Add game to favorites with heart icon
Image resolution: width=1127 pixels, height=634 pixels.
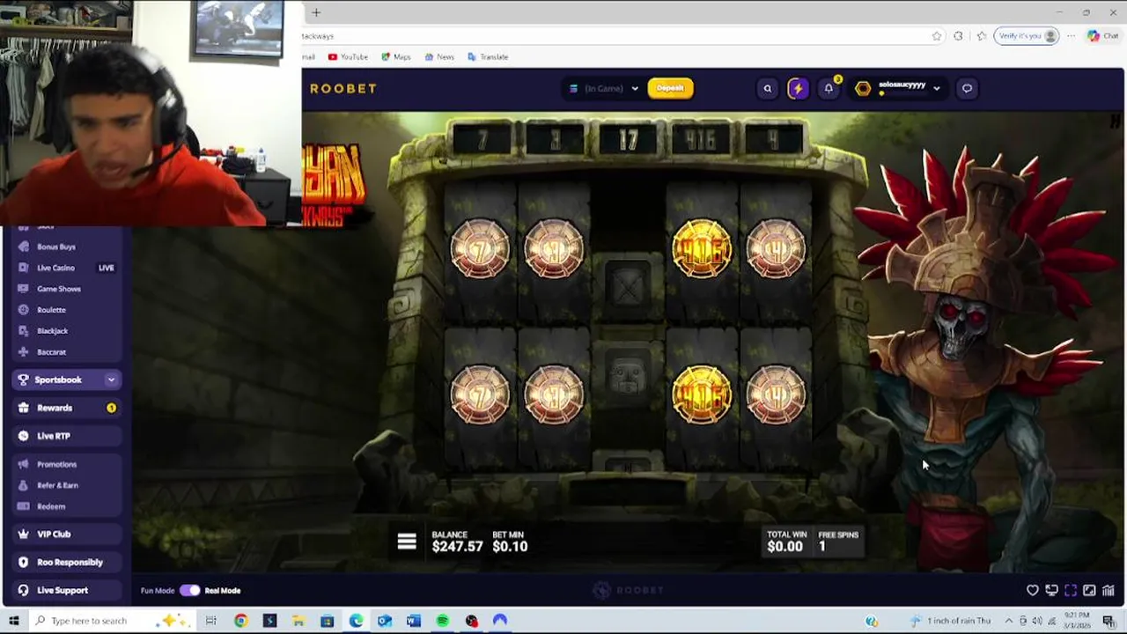tap(1033, 591)
